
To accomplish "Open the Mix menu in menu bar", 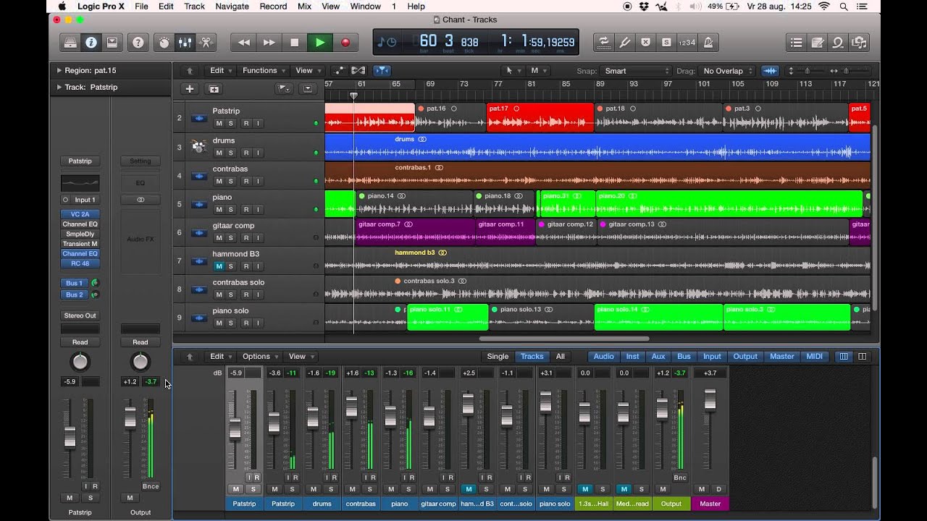I will tap(304, 7).
